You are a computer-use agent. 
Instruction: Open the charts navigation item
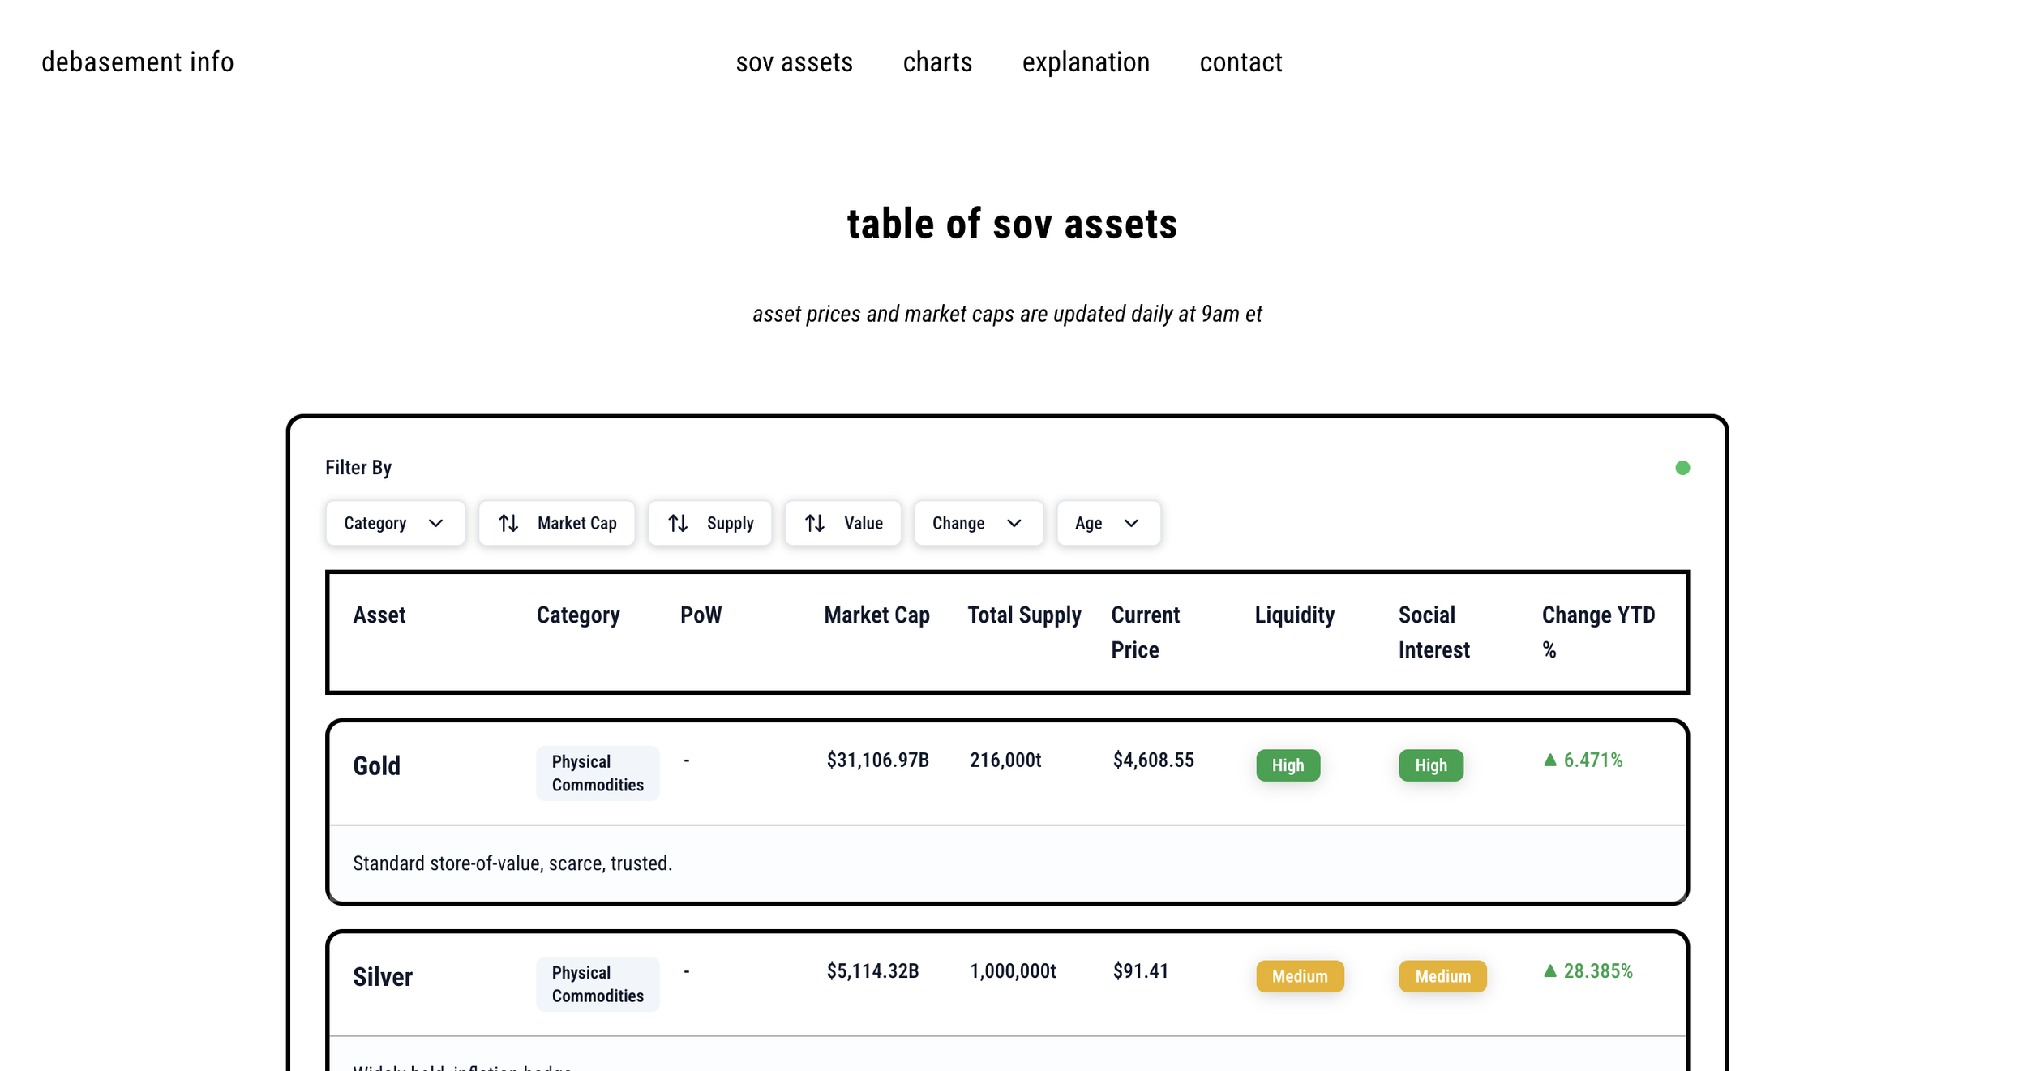937,62
